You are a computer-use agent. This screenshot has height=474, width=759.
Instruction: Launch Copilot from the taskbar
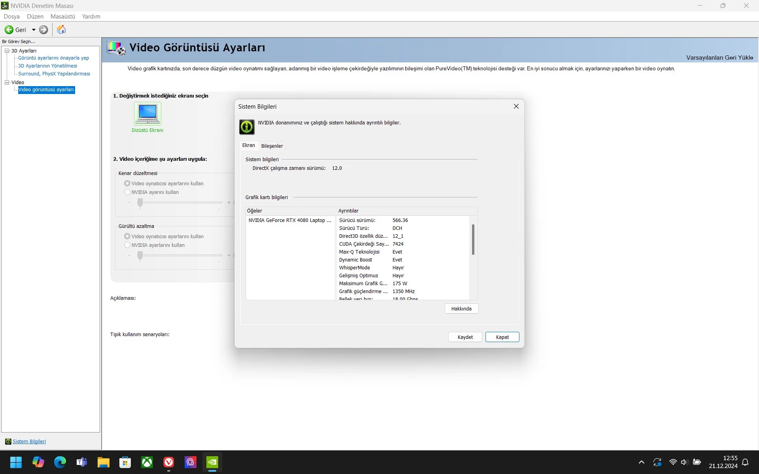point(38,462)
